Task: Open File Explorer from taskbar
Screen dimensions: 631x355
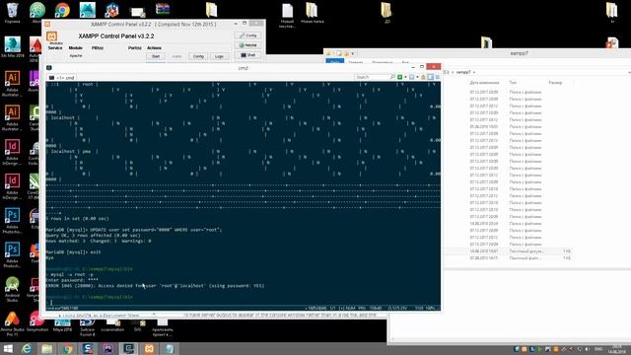Action: (47, 348)
